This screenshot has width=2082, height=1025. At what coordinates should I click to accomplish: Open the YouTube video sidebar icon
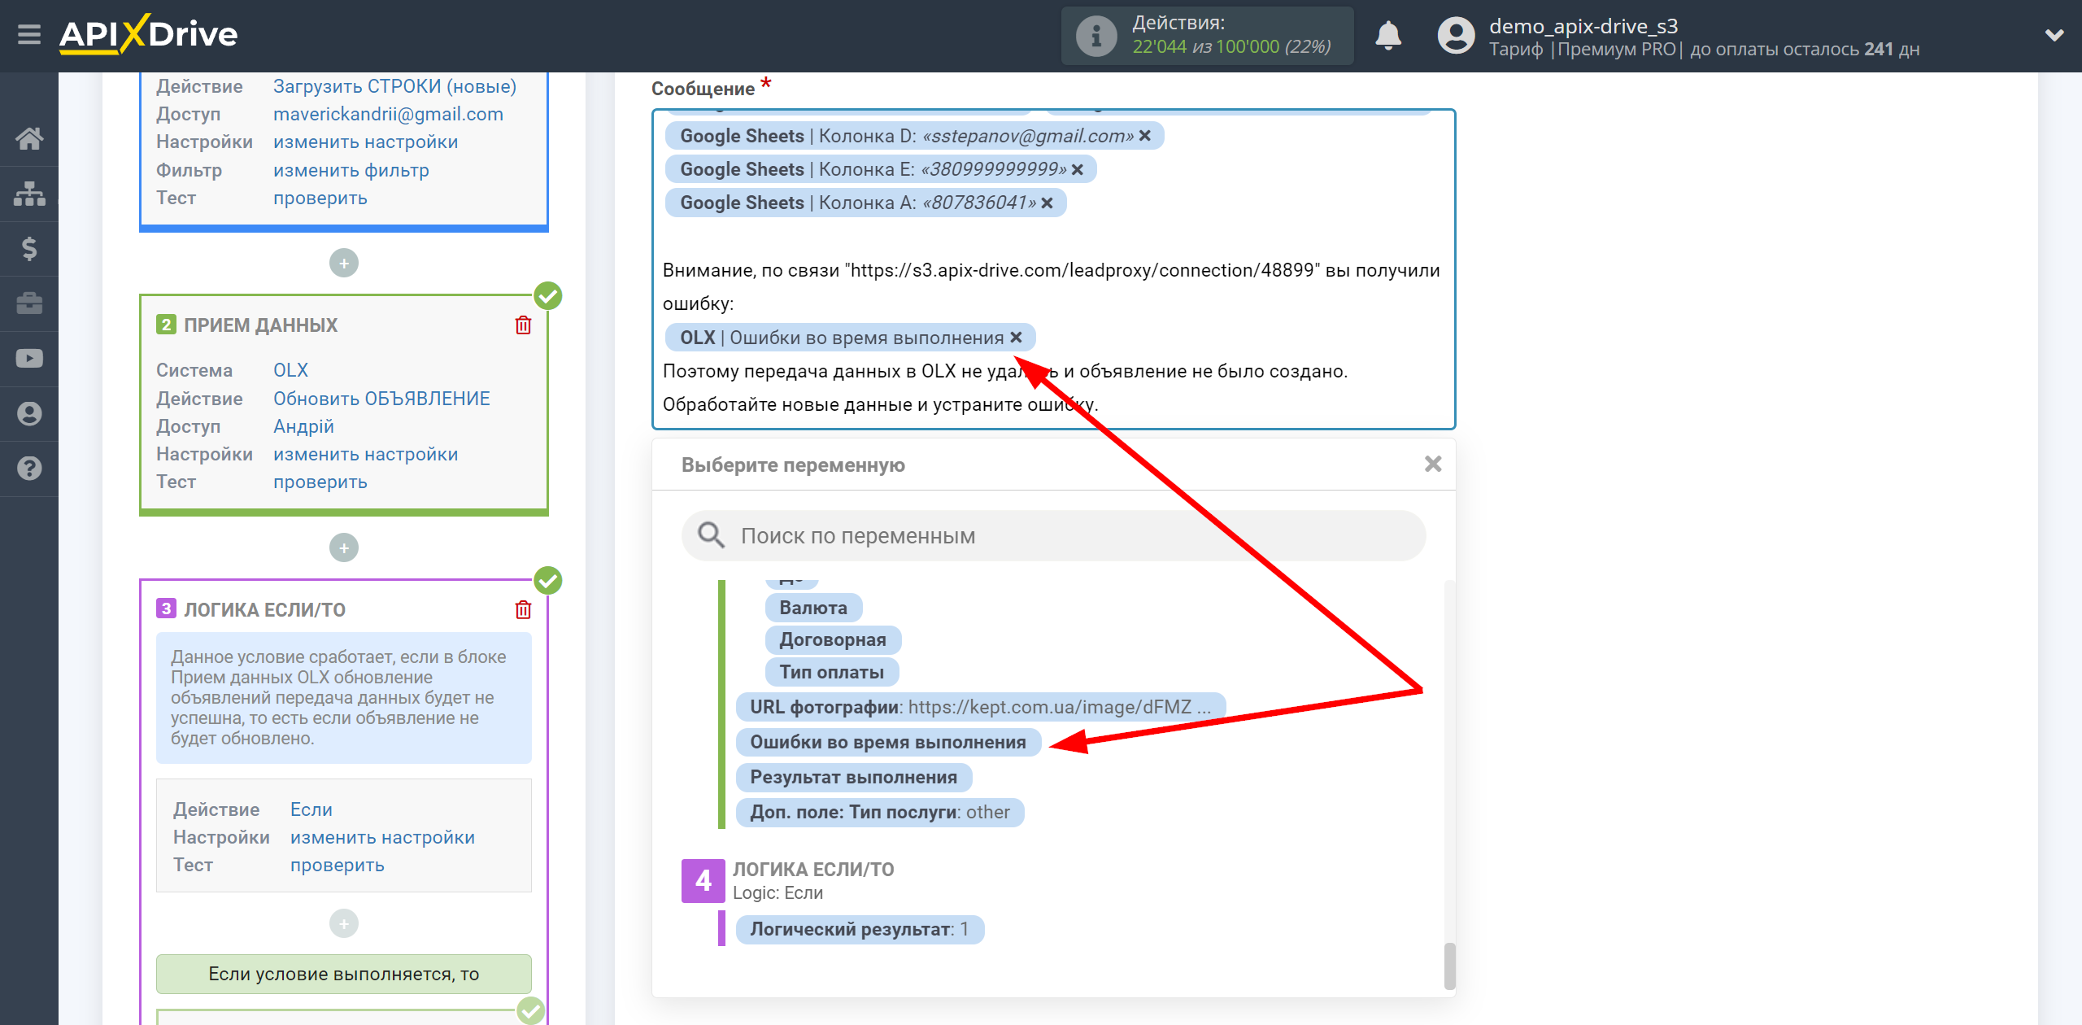tap(29, 358)
